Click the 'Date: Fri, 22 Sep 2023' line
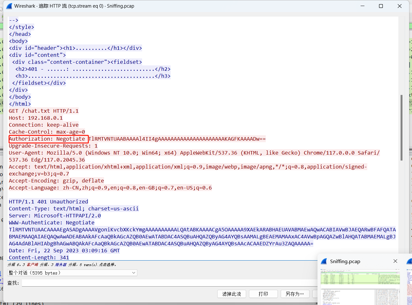The width and height of the screenshot is (412, 305). 64,250
